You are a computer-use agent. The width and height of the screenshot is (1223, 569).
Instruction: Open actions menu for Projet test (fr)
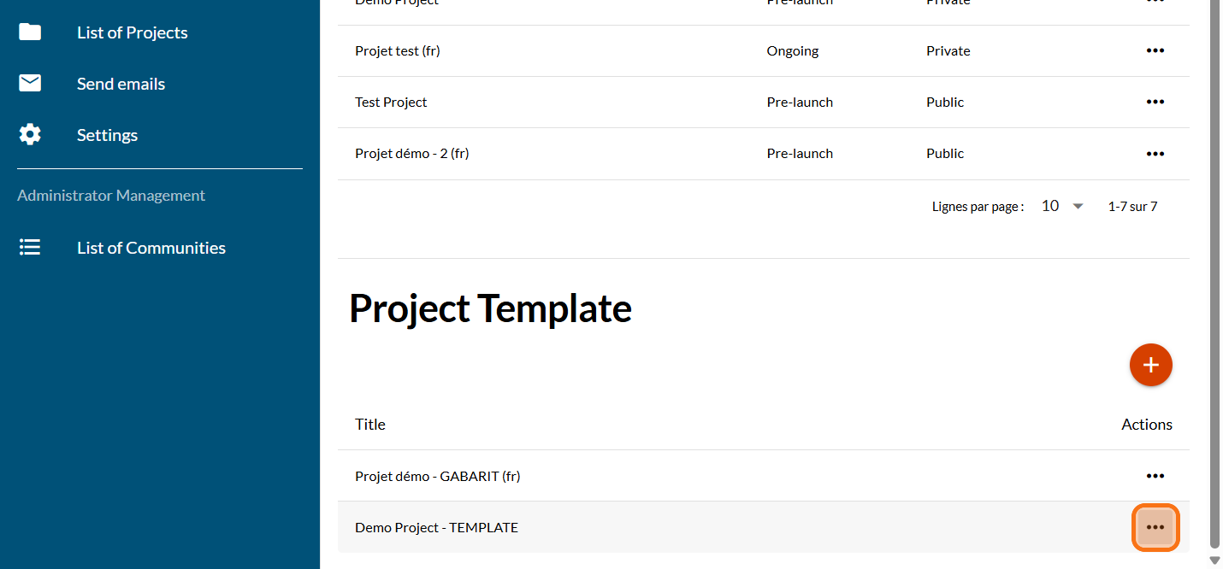(1155, 51)
